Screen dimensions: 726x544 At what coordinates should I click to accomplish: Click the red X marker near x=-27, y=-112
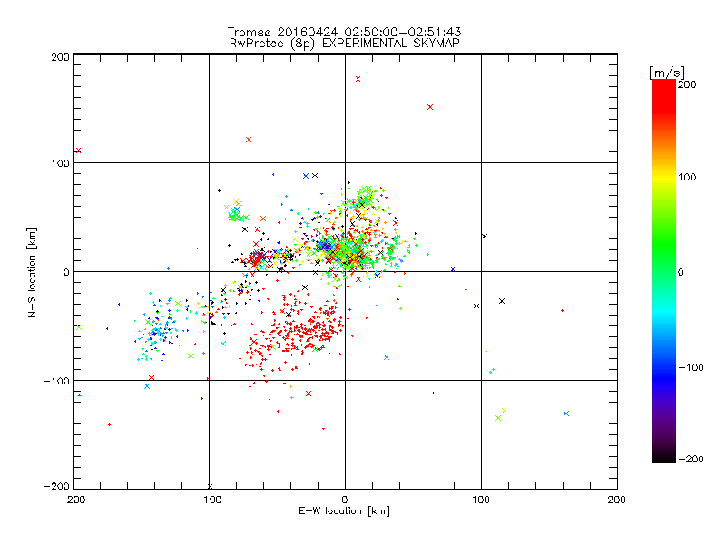click(309, 393)
